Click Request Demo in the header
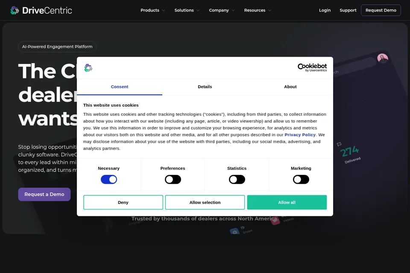 tap(381, 10)
